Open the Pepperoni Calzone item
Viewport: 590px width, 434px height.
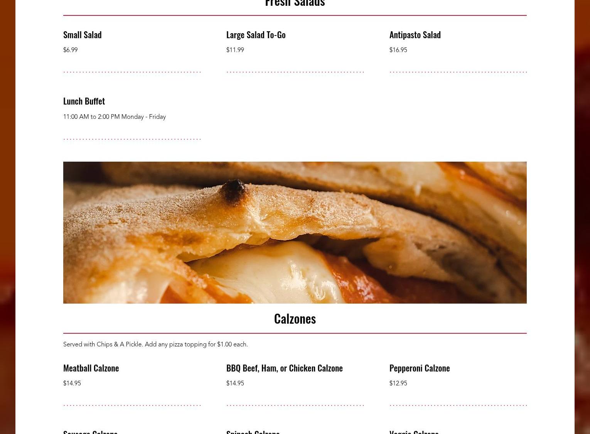420,368
